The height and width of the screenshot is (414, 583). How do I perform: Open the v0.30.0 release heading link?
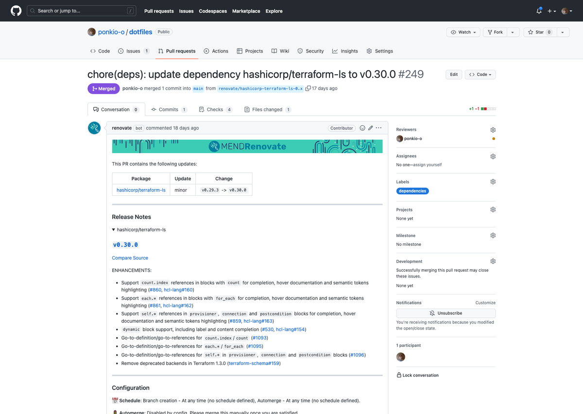pos(125,244)
